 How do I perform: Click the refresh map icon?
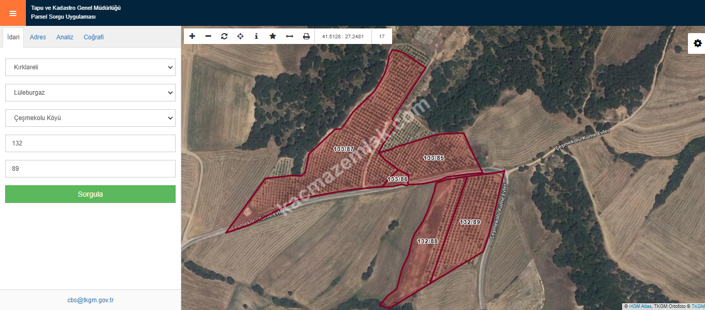click(x=224, y=36)
